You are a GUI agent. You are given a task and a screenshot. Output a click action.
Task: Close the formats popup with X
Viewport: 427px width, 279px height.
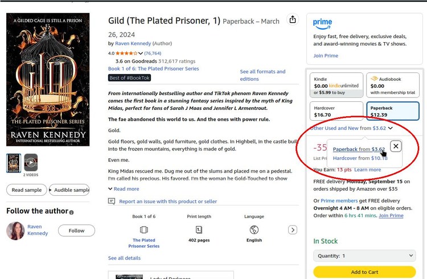[396, 146]
